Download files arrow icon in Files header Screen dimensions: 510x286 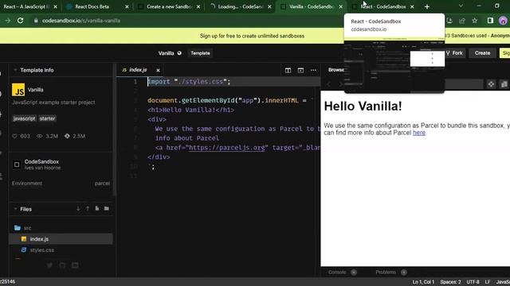coord(78,209)
